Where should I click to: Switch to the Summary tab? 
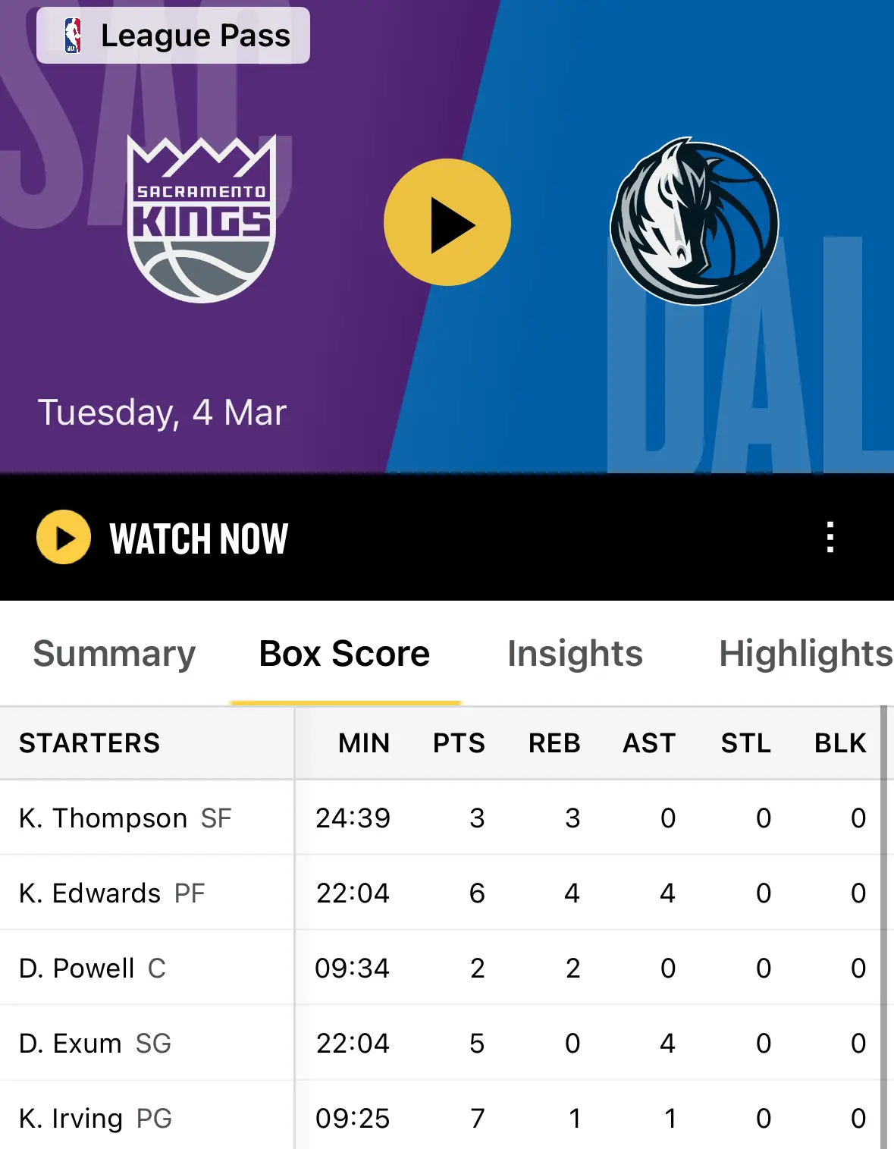tap(114, 653)
